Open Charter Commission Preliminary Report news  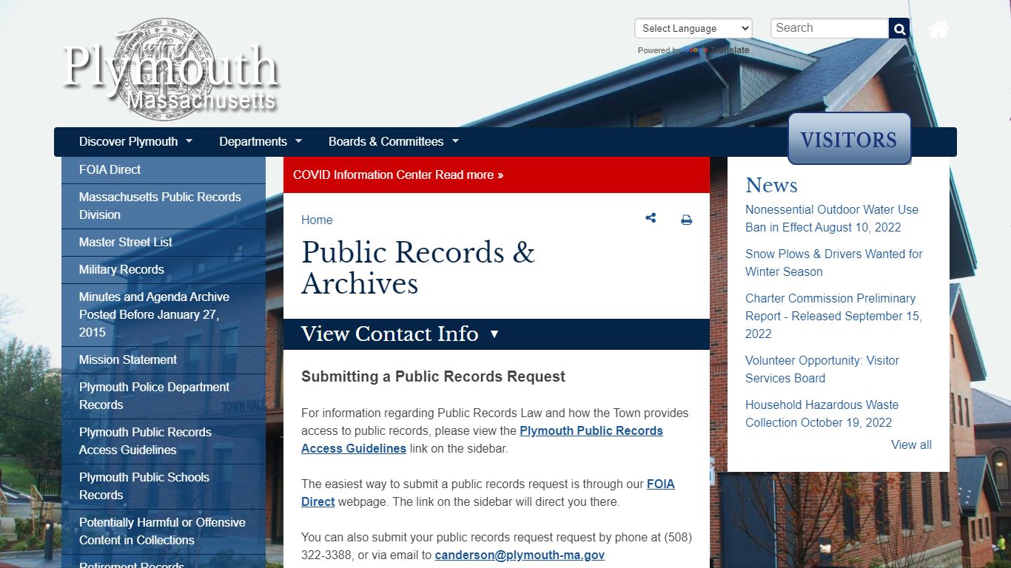point(833,317)
